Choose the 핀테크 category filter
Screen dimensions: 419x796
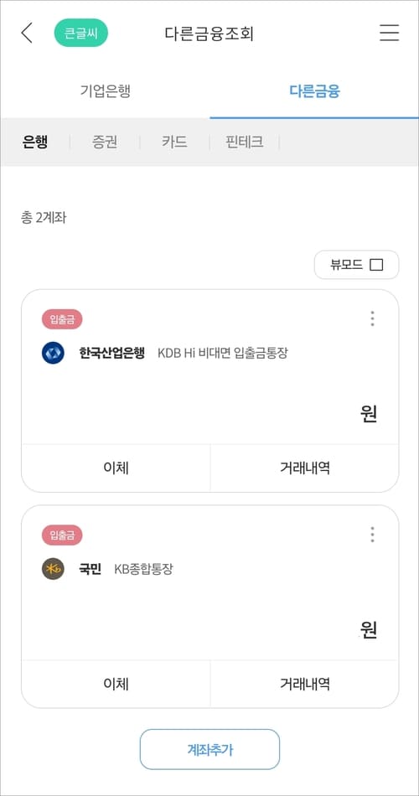[x=245, y=142]
